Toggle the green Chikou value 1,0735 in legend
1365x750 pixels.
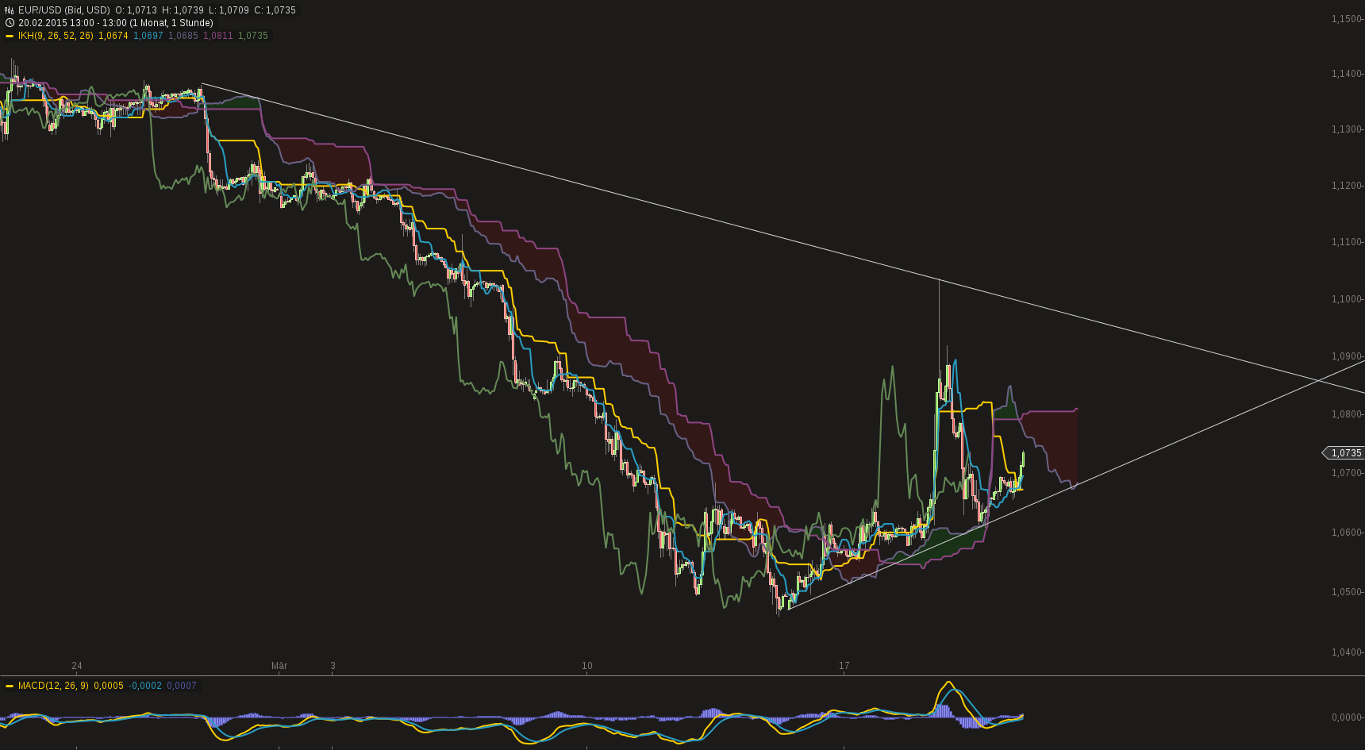252,35
